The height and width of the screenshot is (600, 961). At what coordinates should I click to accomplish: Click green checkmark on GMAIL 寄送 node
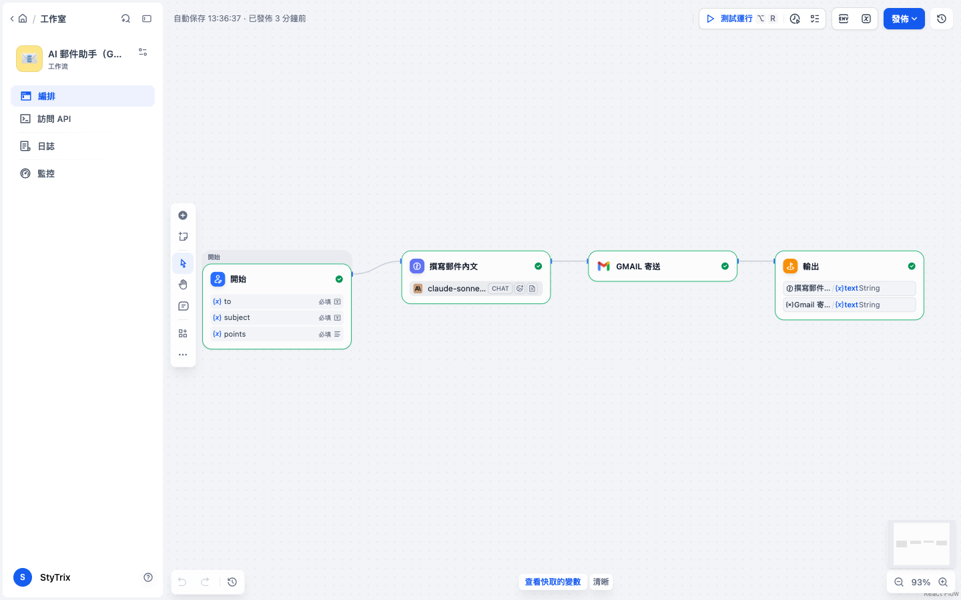click(x=725, y=266)
